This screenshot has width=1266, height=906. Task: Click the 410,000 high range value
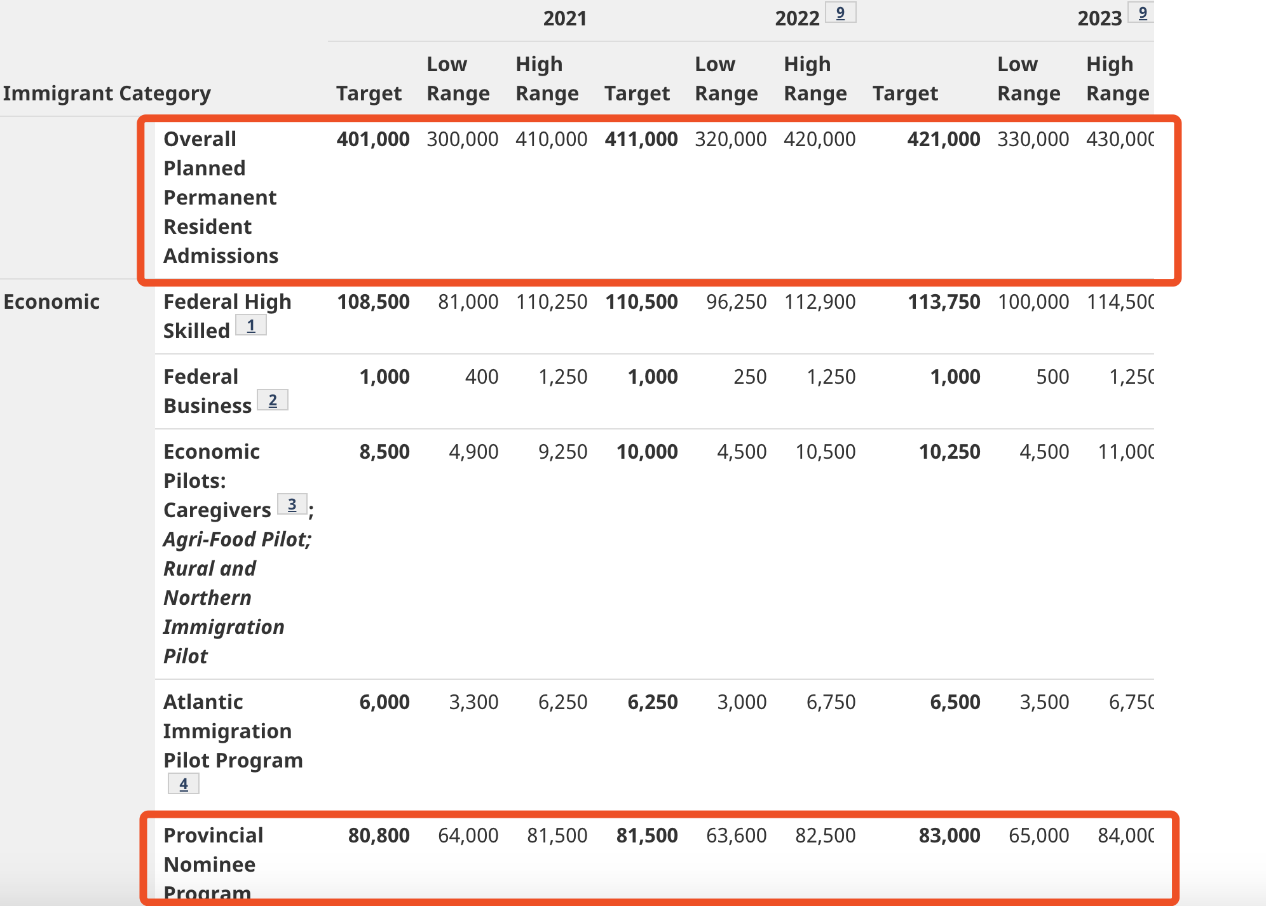click(552, 139)
